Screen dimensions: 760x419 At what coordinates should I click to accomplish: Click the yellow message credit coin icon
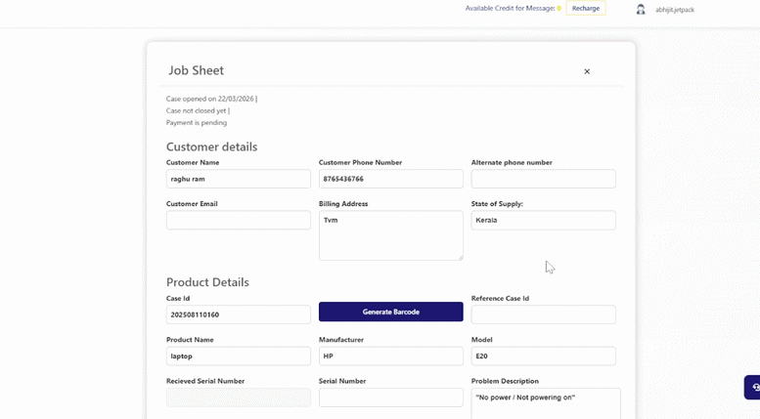click(559, 9)
